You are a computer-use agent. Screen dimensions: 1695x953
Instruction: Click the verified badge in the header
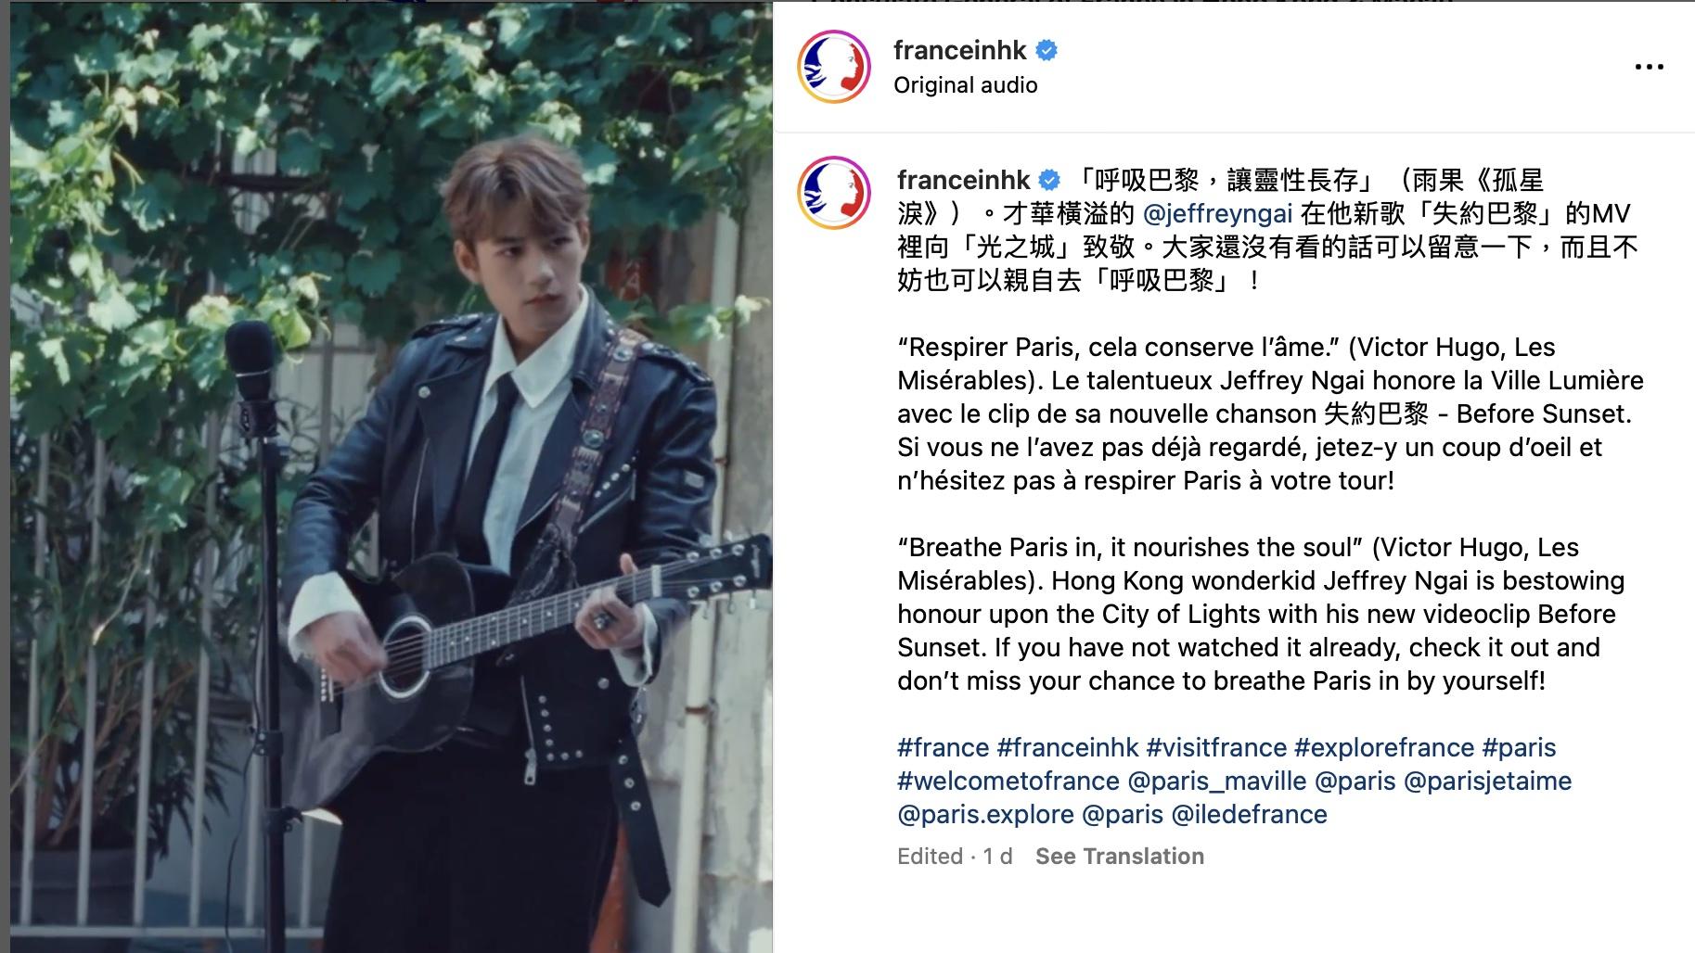[x=1047, y=50]
